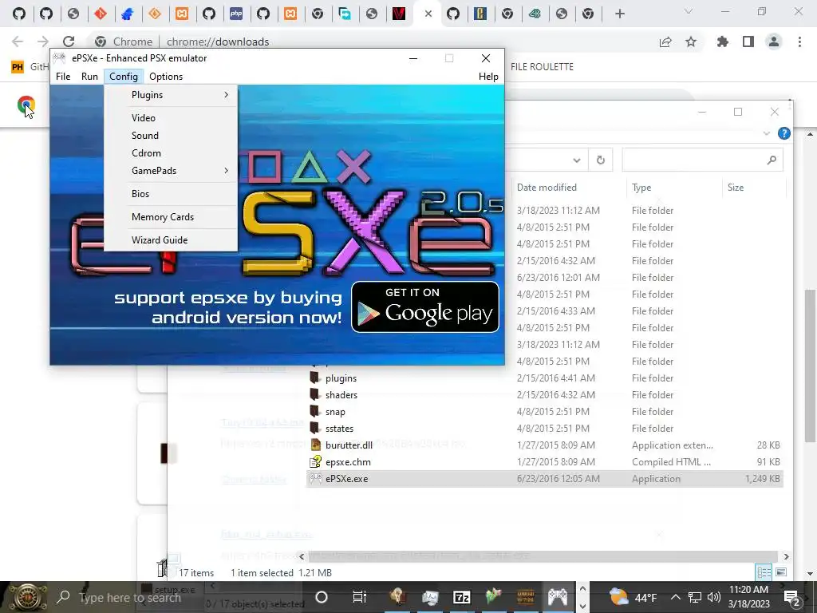Viewport: 817px width, 613px height.
Task: Expand the GamePads submenu arrow
Action: point(226,171)
